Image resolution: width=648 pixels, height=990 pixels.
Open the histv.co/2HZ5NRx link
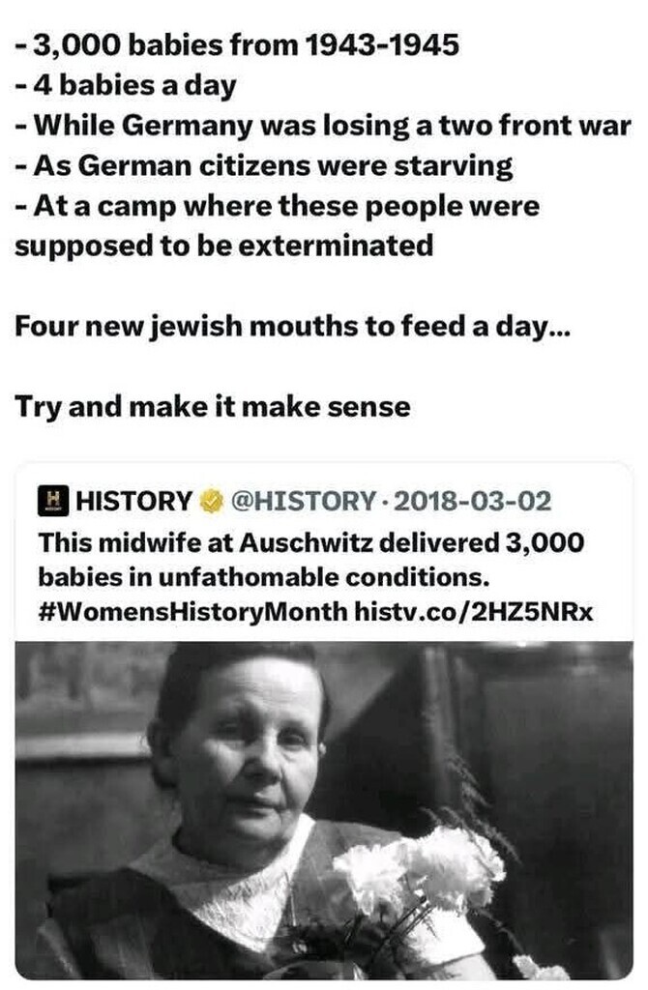473,612
